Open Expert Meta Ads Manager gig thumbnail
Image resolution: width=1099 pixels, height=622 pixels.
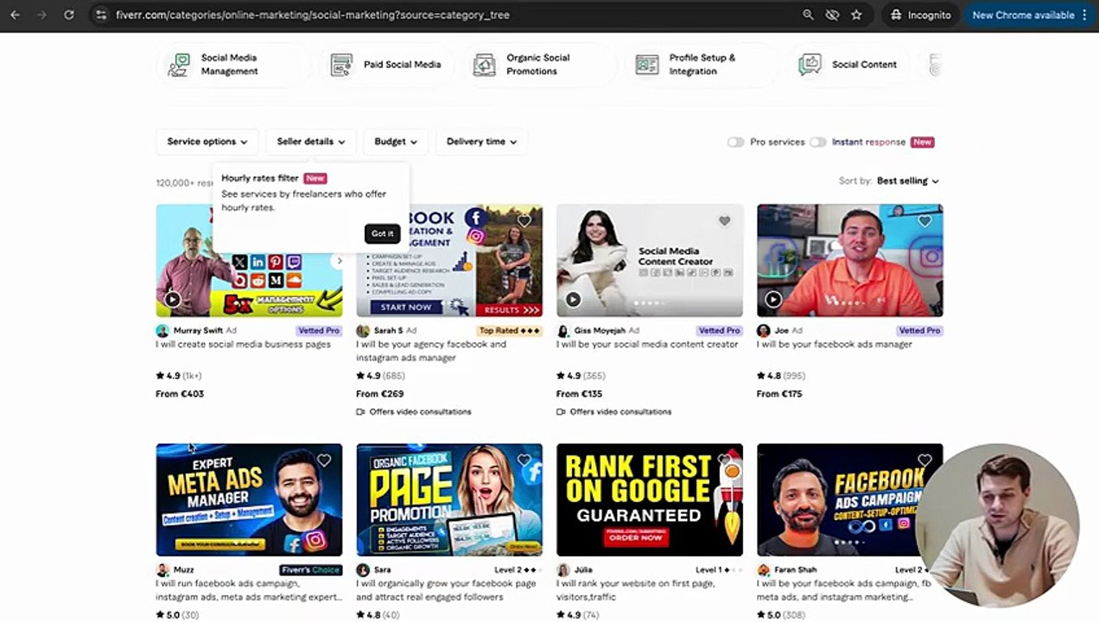click(249, 499)
